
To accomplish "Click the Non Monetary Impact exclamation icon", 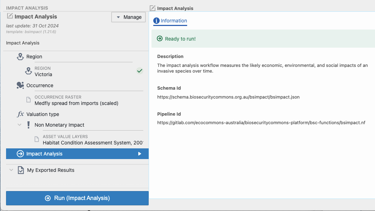I will click(29, 125).
